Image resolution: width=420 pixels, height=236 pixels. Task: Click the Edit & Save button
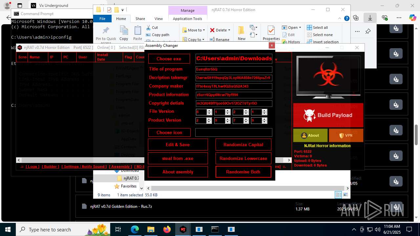(178, 145)
